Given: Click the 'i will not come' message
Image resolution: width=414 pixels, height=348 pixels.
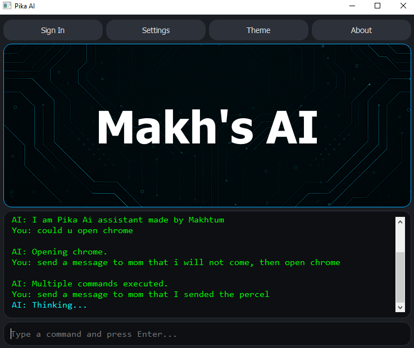Looking at the screenshot, I should coord(176,262).
